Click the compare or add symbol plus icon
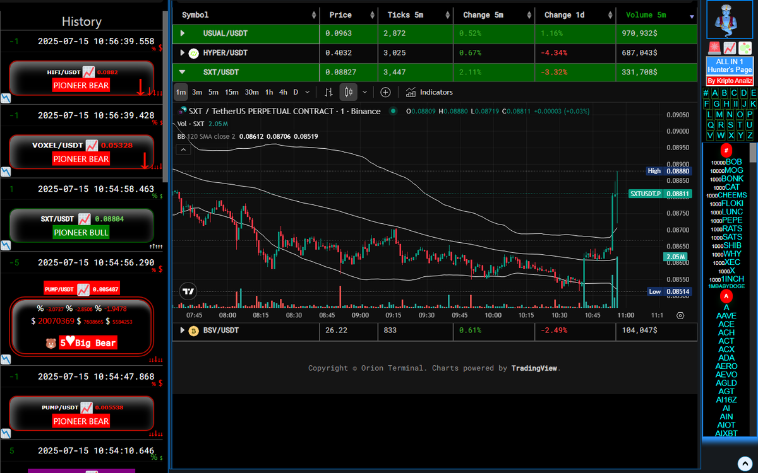Viewport: 758px width, 473px height. pos(385,92)
